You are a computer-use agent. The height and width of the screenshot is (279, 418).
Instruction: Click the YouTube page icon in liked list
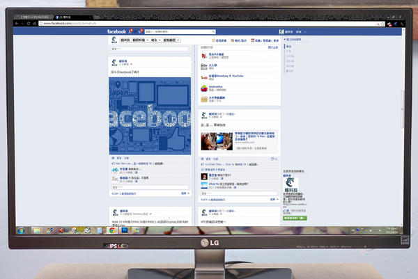point(204,77)
